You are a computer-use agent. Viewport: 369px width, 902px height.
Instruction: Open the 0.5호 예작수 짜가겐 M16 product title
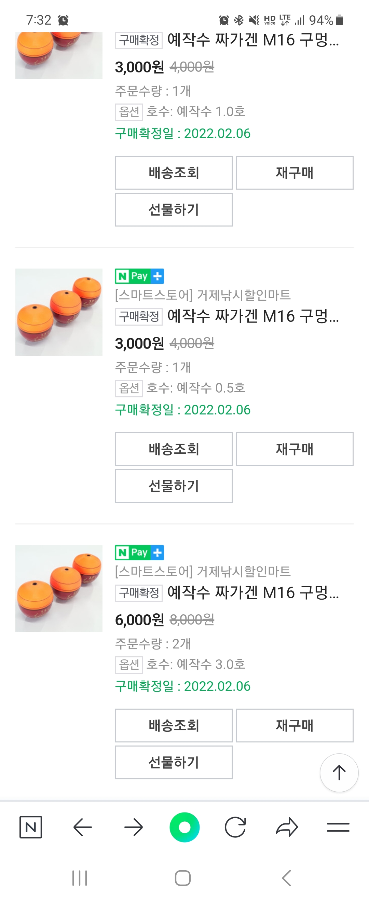[253, 316]
